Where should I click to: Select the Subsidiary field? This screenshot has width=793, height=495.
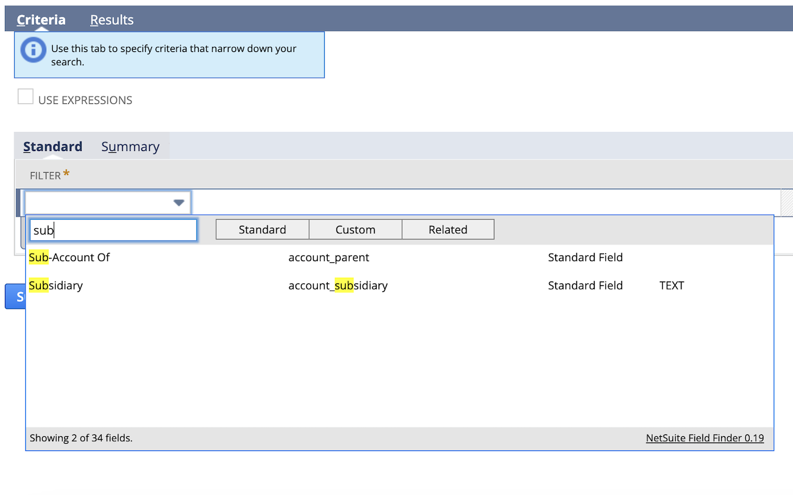pos(56,285)
